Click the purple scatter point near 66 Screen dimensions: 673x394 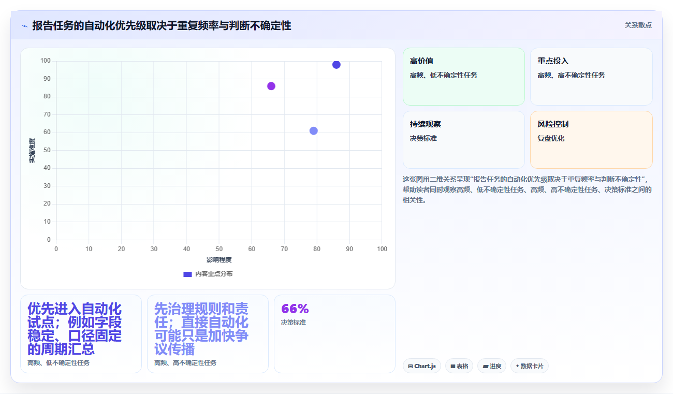click(x=271, y=86)
